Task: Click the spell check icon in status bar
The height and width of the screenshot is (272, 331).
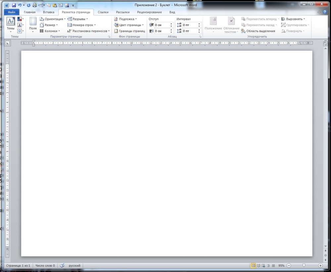Action: click(x=62, y=265)
